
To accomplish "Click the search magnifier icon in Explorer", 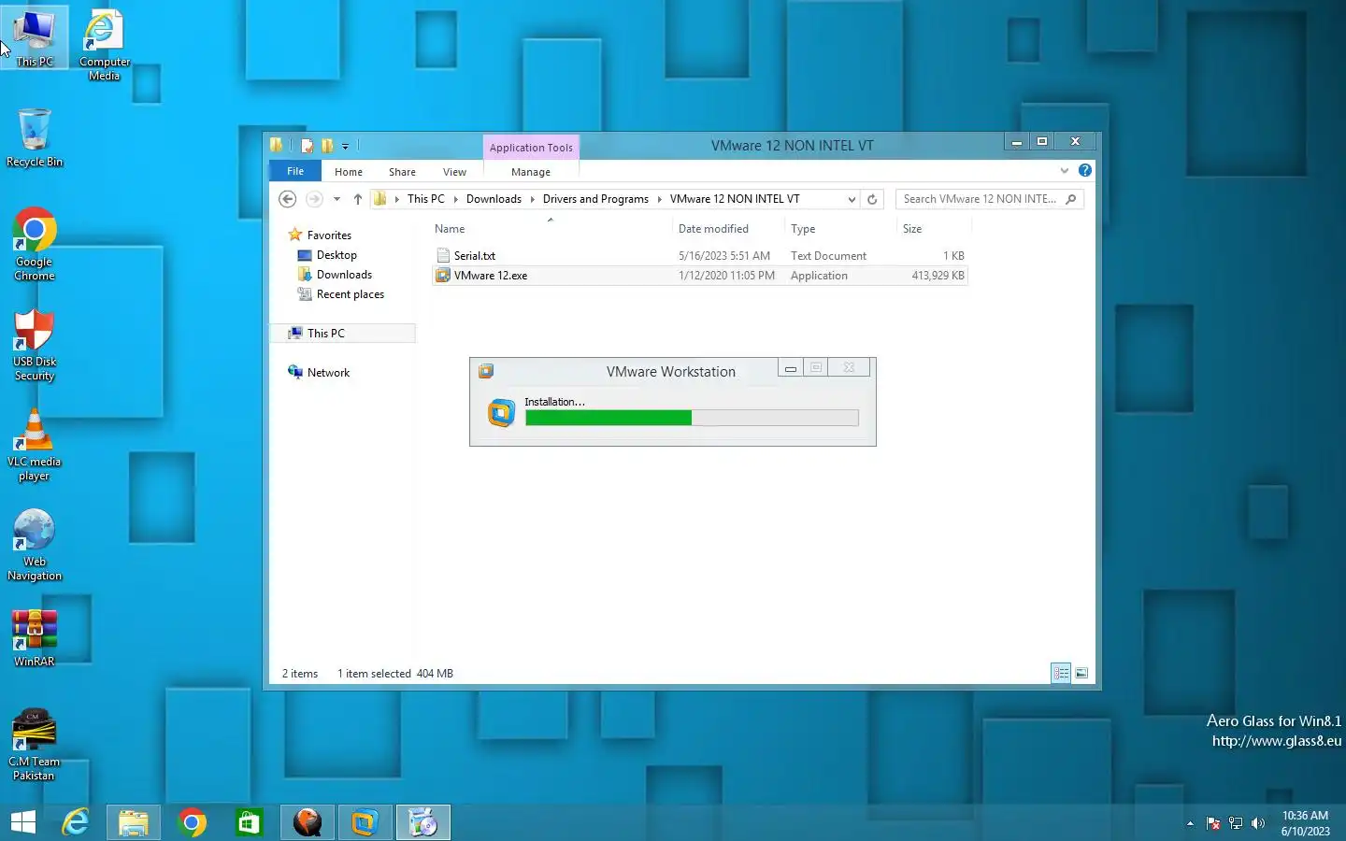I will pyautogui.click(x=1071, y=199).
